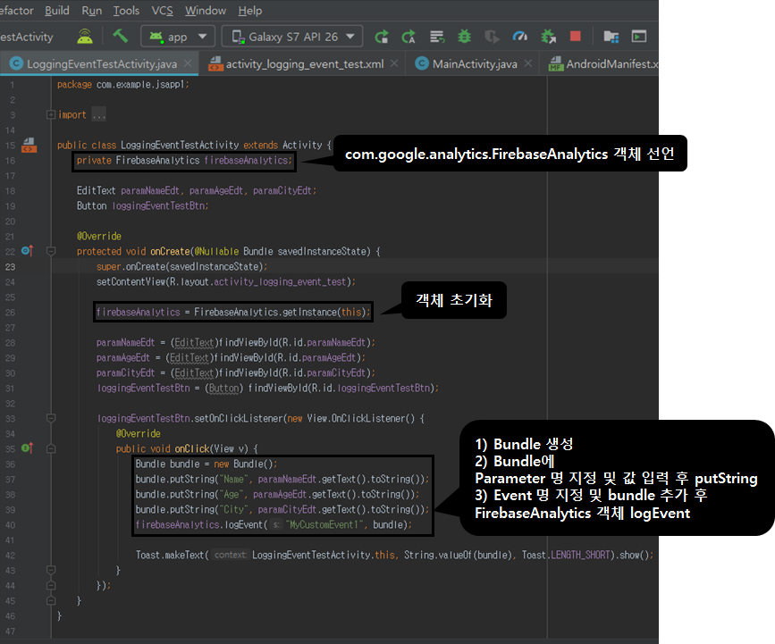This screenshot has width=775, height=644.
Task: Click the Apply Code Changes icon
Action: click(437, 37)
